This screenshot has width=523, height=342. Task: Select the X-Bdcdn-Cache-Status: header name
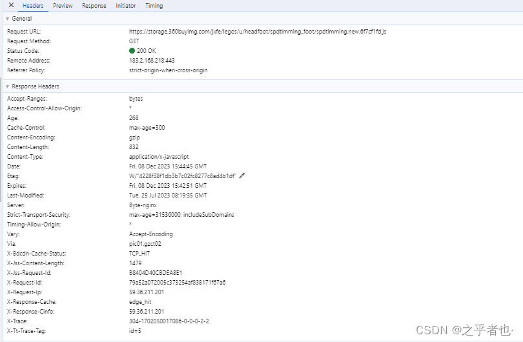click(x=37, y=254)
